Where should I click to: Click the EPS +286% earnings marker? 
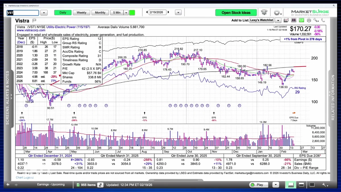22,117
